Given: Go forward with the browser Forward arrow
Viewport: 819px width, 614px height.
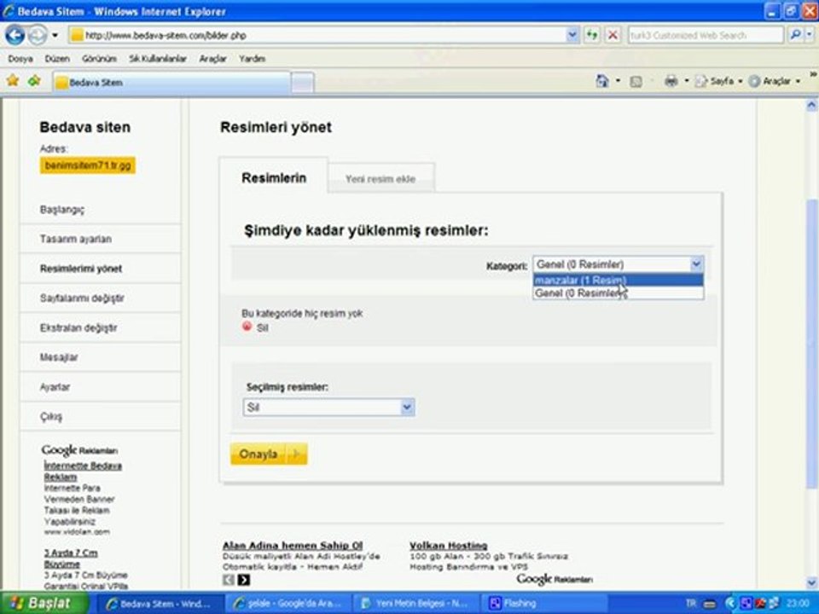Looking at the screenshot, I should tap(37, 35).
